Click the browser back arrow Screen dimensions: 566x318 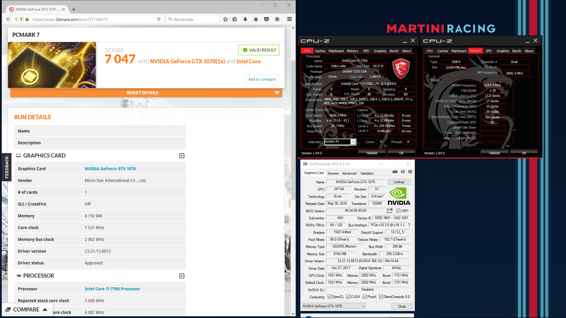pos(8,19)
